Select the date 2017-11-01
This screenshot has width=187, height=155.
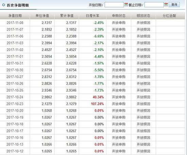pos(15,56)
